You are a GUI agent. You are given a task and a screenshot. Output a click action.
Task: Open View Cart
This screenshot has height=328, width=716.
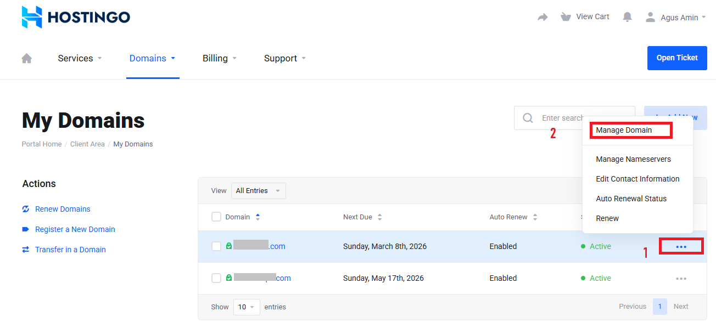585,17
